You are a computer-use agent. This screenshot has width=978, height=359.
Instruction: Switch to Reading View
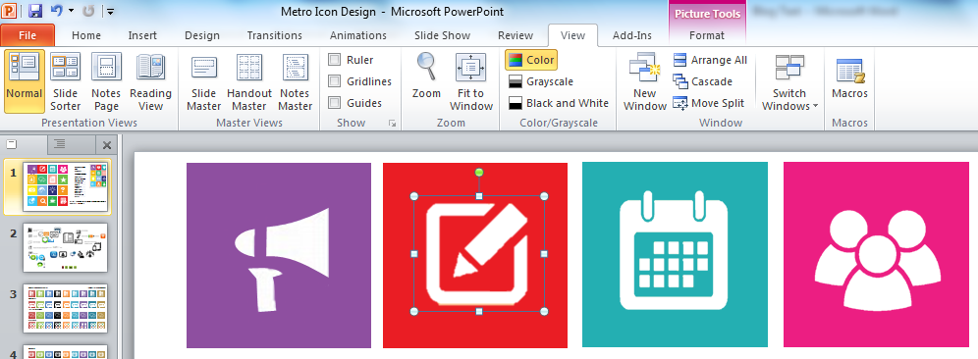click(x=150, y=81)
